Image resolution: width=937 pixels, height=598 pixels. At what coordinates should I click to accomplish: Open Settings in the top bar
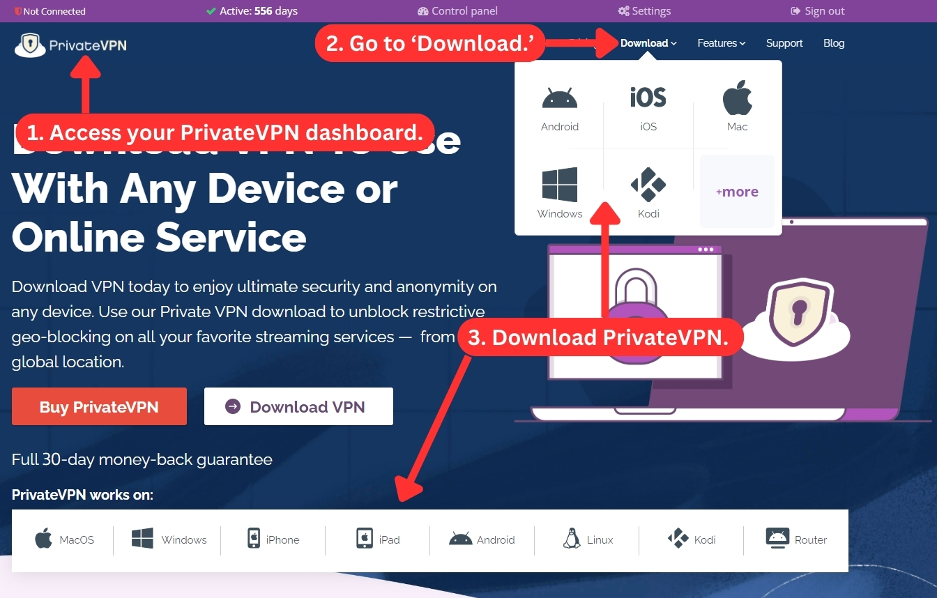pos(644,11)
